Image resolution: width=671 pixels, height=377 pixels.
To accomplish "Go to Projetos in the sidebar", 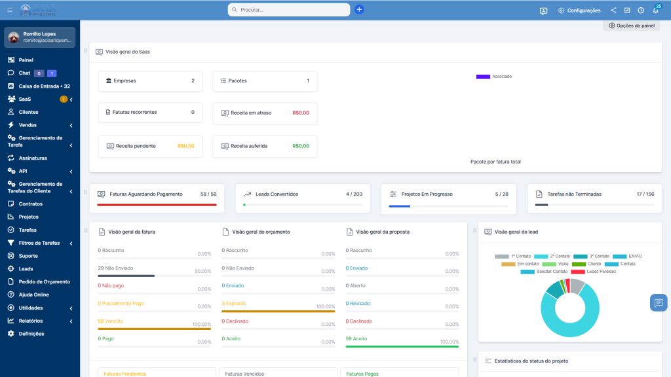I will 28,217.
